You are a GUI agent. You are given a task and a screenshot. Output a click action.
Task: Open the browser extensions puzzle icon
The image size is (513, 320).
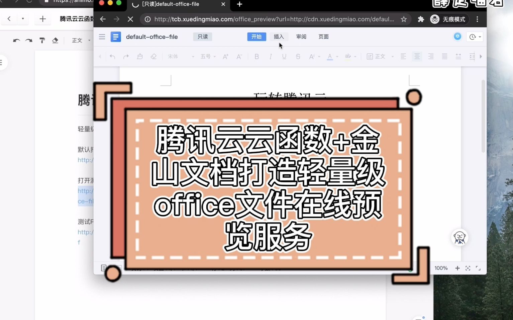pos(421,19)
